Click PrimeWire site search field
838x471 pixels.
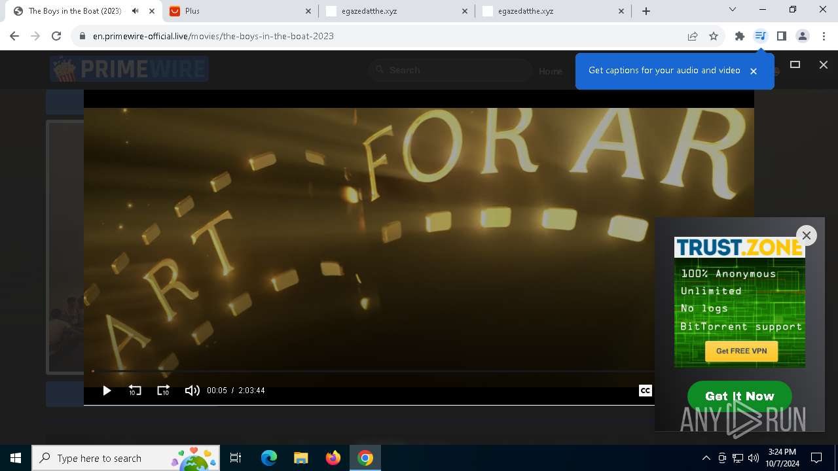point(450,70)
